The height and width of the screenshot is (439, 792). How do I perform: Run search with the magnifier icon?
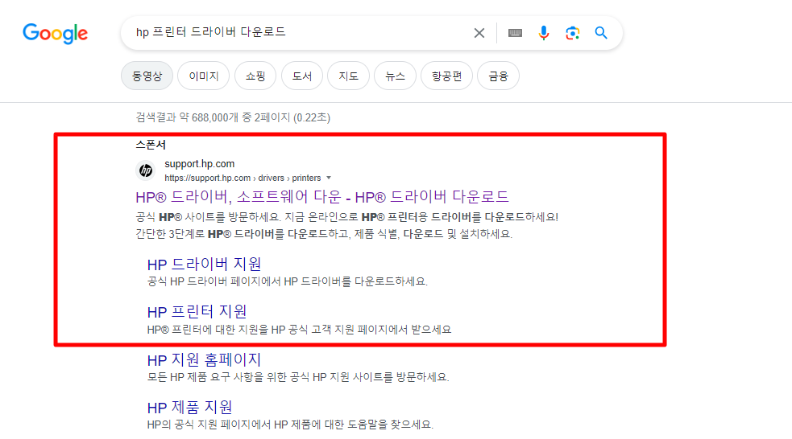[x=600, y=33]
